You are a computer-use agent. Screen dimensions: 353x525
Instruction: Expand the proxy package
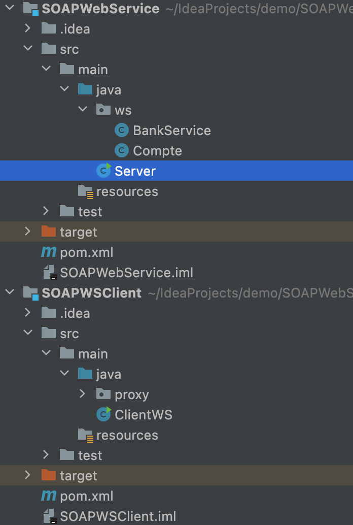(82, 394)
